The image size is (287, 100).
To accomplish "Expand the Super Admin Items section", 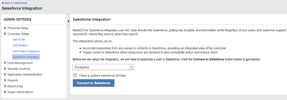I will (20, 92).
